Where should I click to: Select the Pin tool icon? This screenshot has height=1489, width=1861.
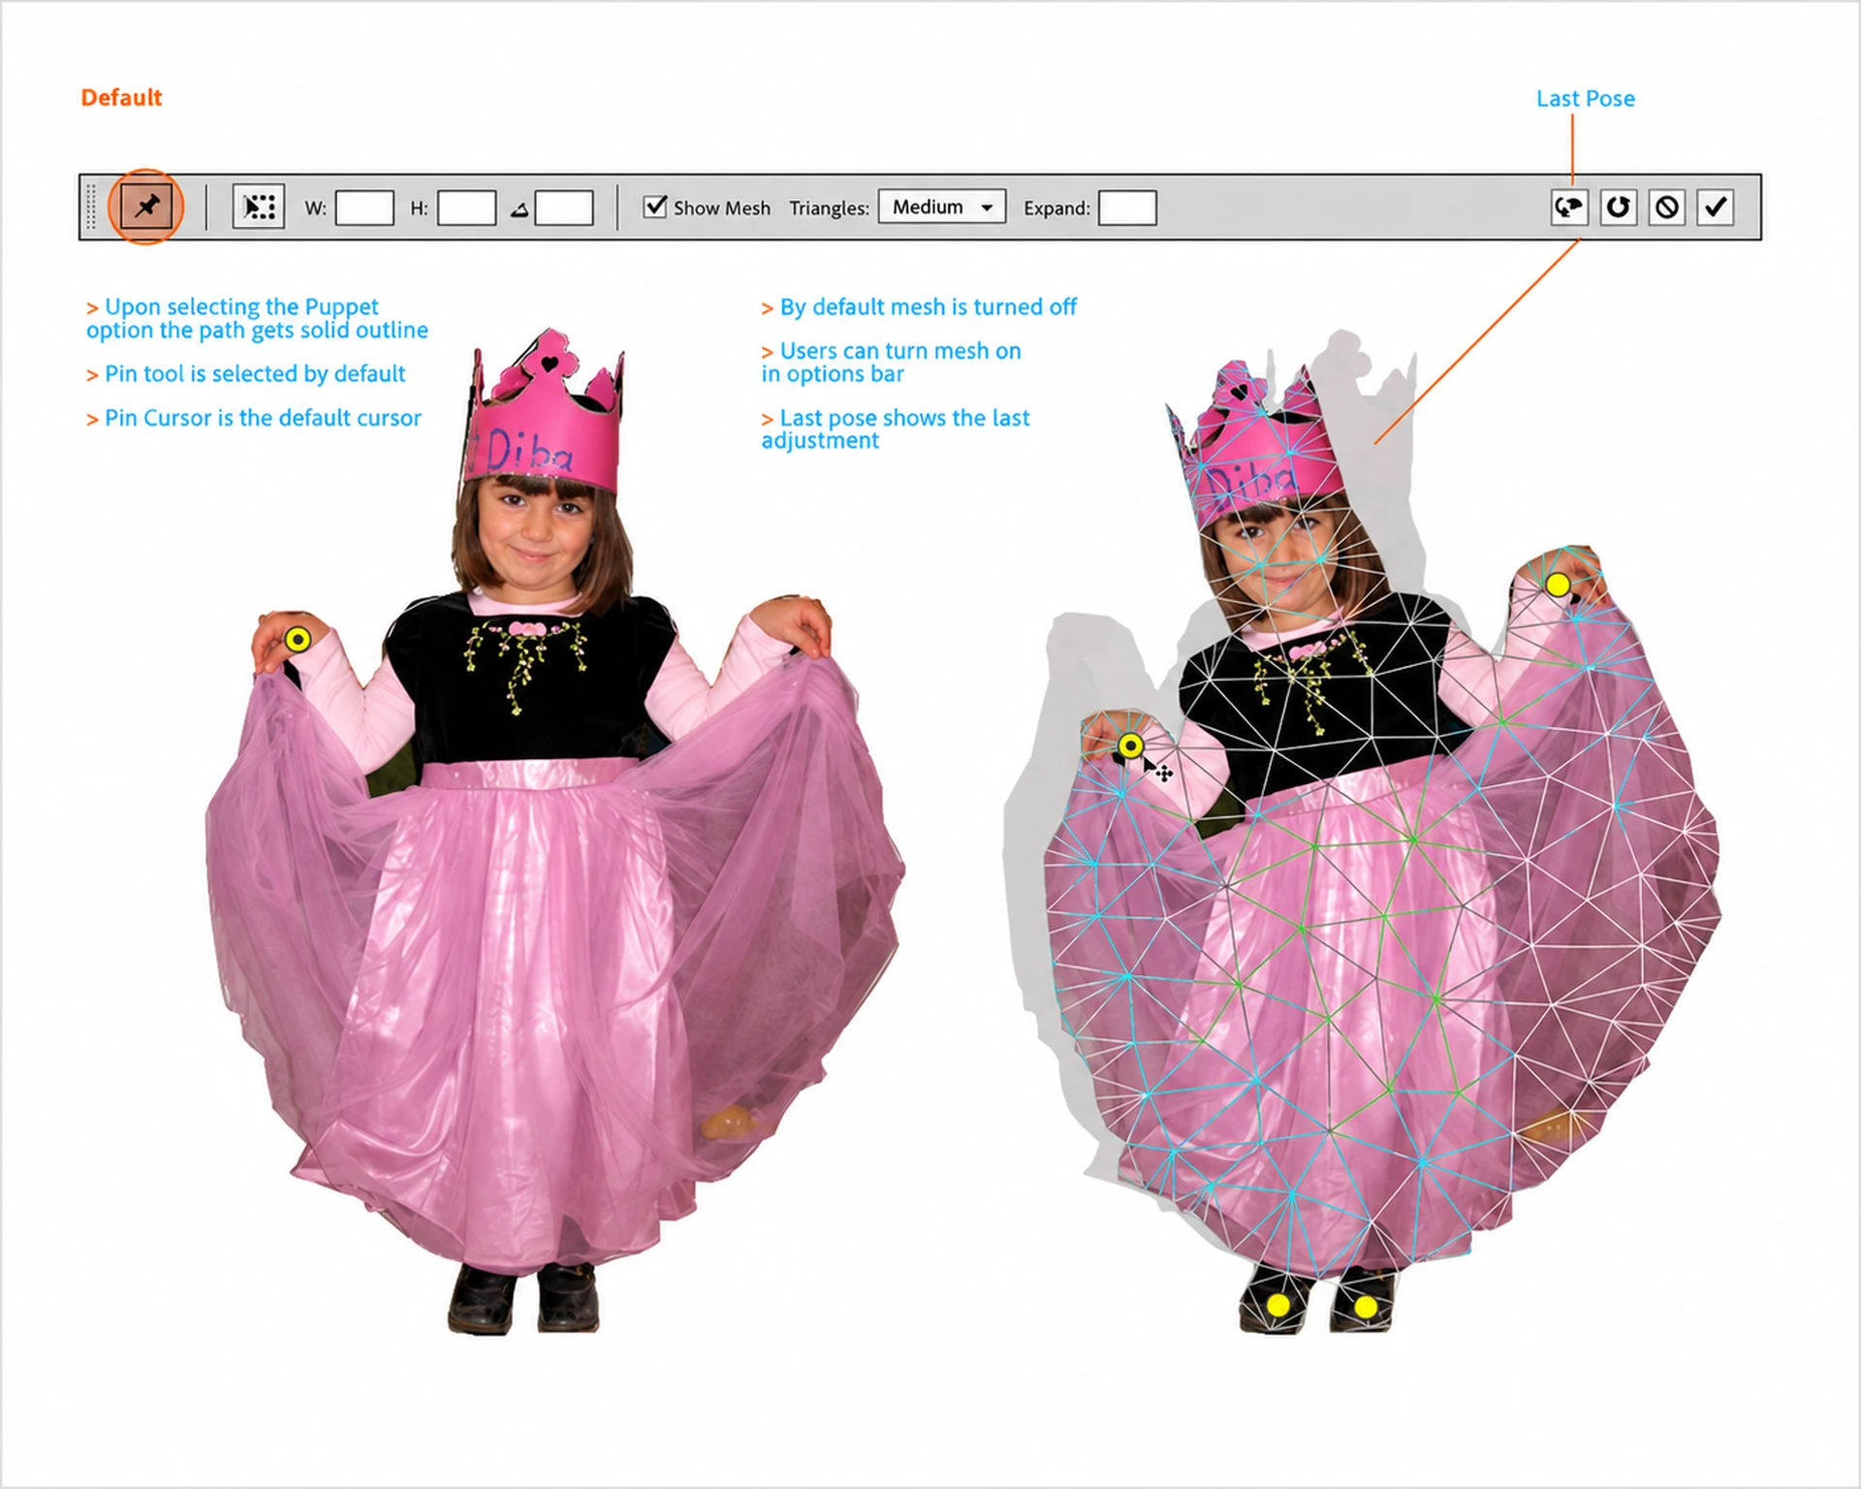tap(146, 206)
